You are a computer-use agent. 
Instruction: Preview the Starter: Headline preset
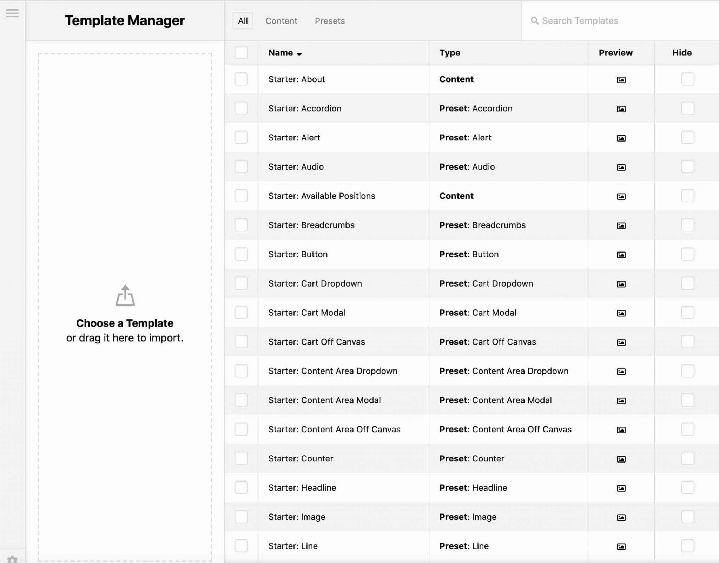pyautogui.click(x=621, y=487)
